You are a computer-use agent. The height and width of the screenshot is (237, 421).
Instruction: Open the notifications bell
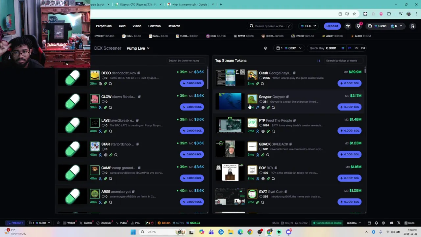click(358, 26)
